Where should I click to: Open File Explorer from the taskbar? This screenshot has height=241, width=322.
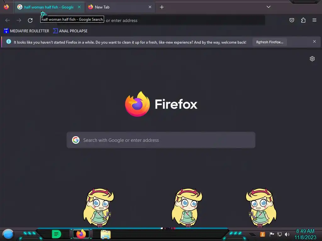tap(106, 234)
